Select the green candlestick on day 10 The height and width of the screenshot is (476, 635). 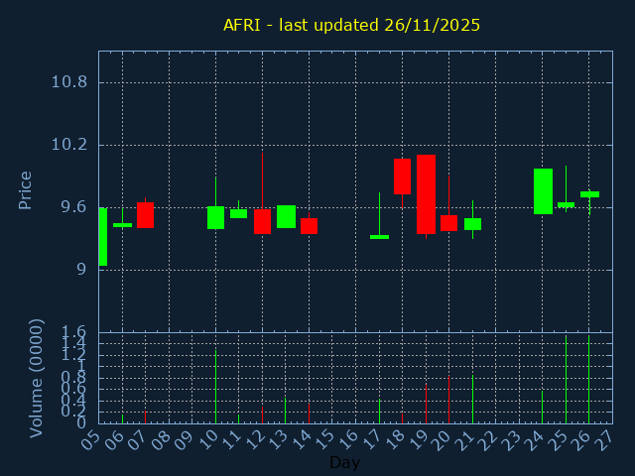pyautogui.click(x=215, y=218)
